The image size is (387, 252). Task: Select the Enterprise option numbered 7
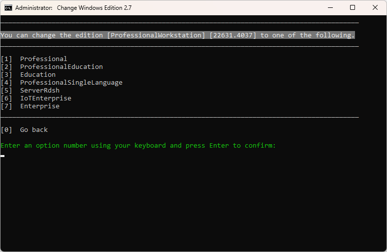pyautogui.click(x=39, y=106)
